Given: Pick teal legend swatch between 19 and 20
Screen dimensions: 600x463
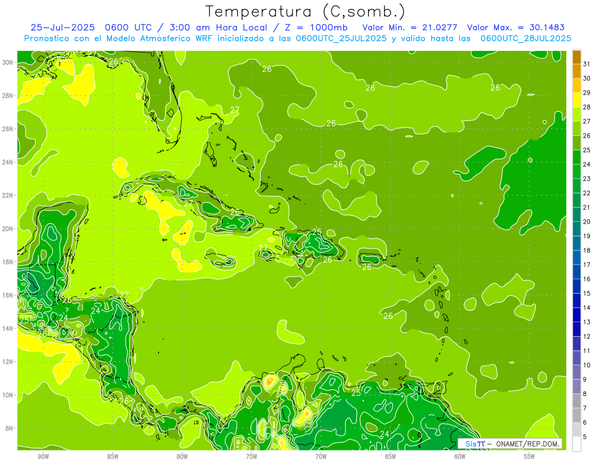Looking at the screenshot, I should [x=576, y=229].
